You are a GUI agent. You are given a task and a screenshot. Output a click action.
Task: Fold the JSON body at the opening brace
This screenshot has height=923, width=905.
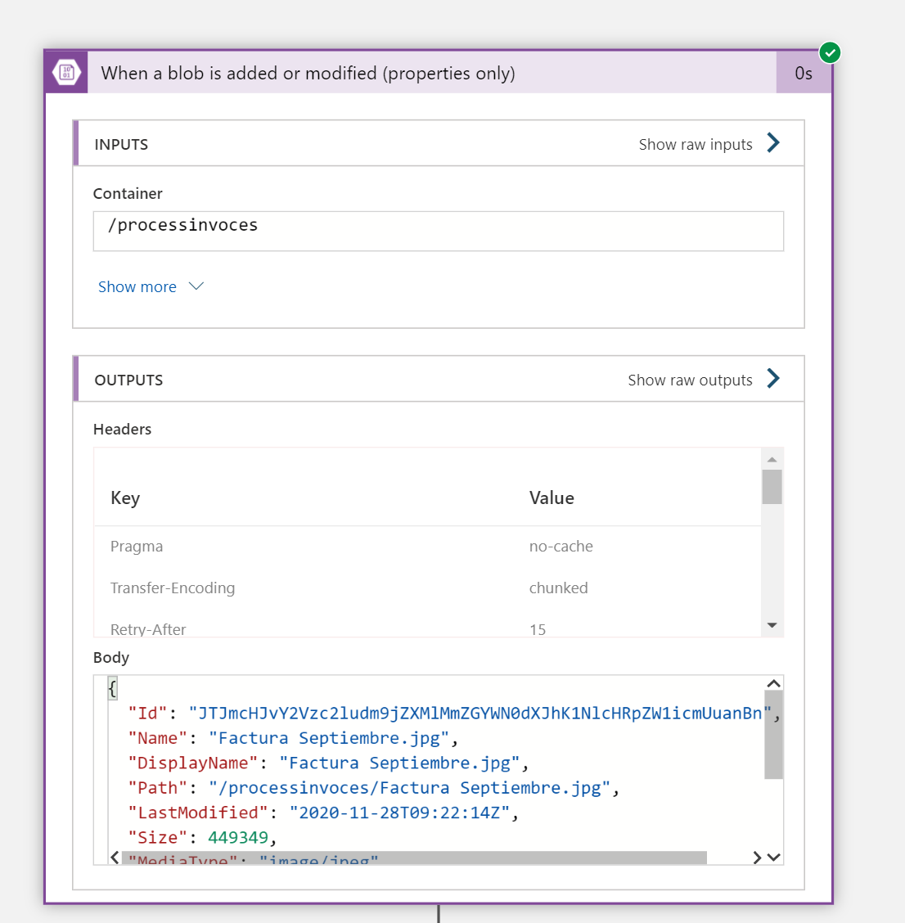(112, 688)
